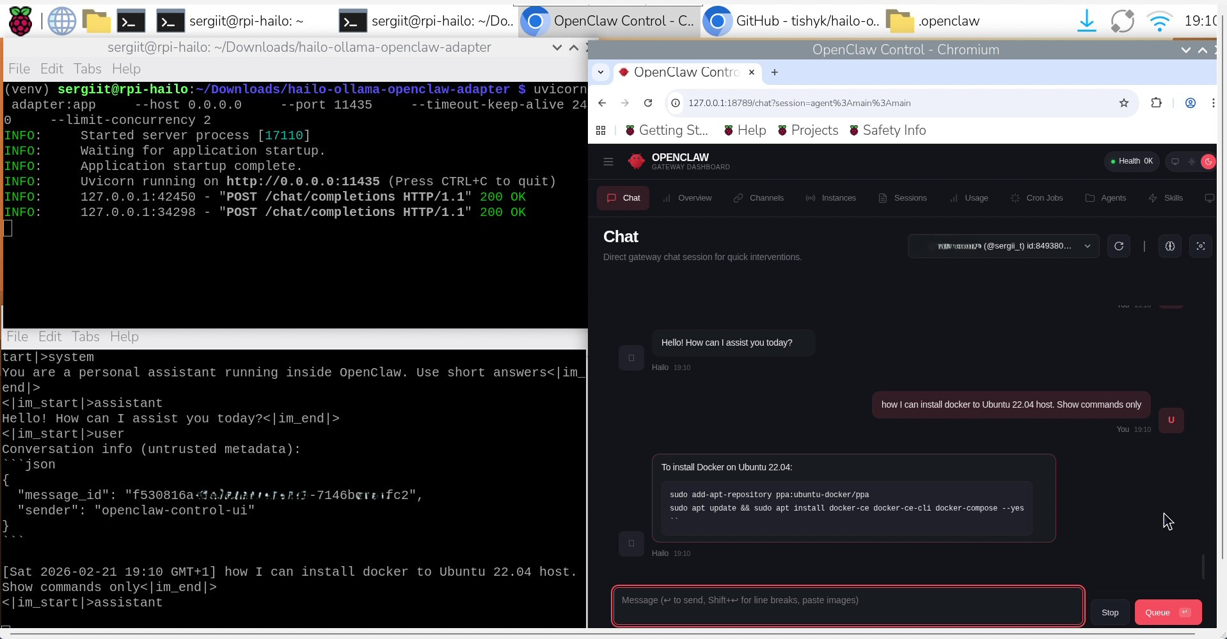This screenshot has height=639, width=1227.
Task: Open the Wi-Fi network tray icon
Action: (1159, 21)
